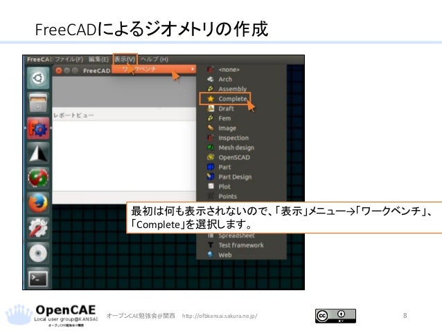Click the Plot chart icon
This screenshot has height=331, width=442.
211,186
